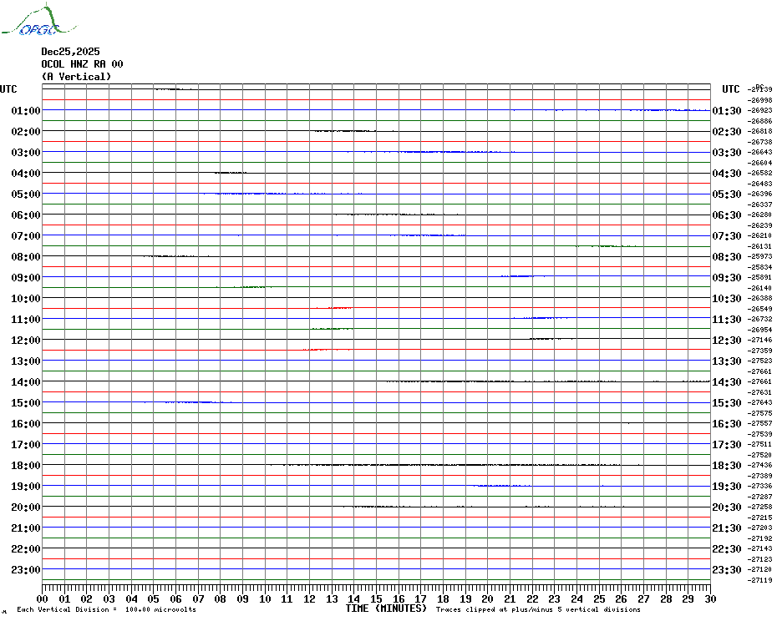The image size is (777, 621).
Task: Select the 05 minute tick label
Action: pos(154,599)
